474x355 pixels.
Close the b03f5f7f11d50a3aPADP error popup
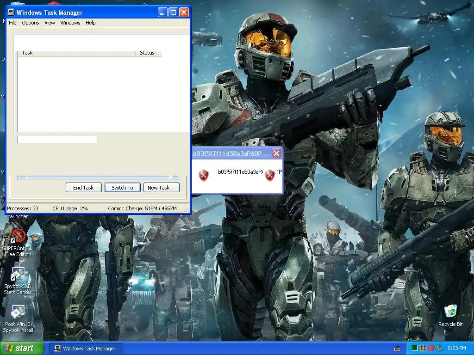pos(276,153)
